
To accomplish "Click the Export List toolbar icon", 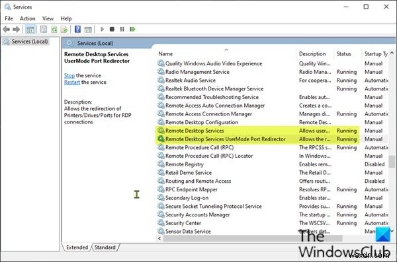I will (64, 29).
